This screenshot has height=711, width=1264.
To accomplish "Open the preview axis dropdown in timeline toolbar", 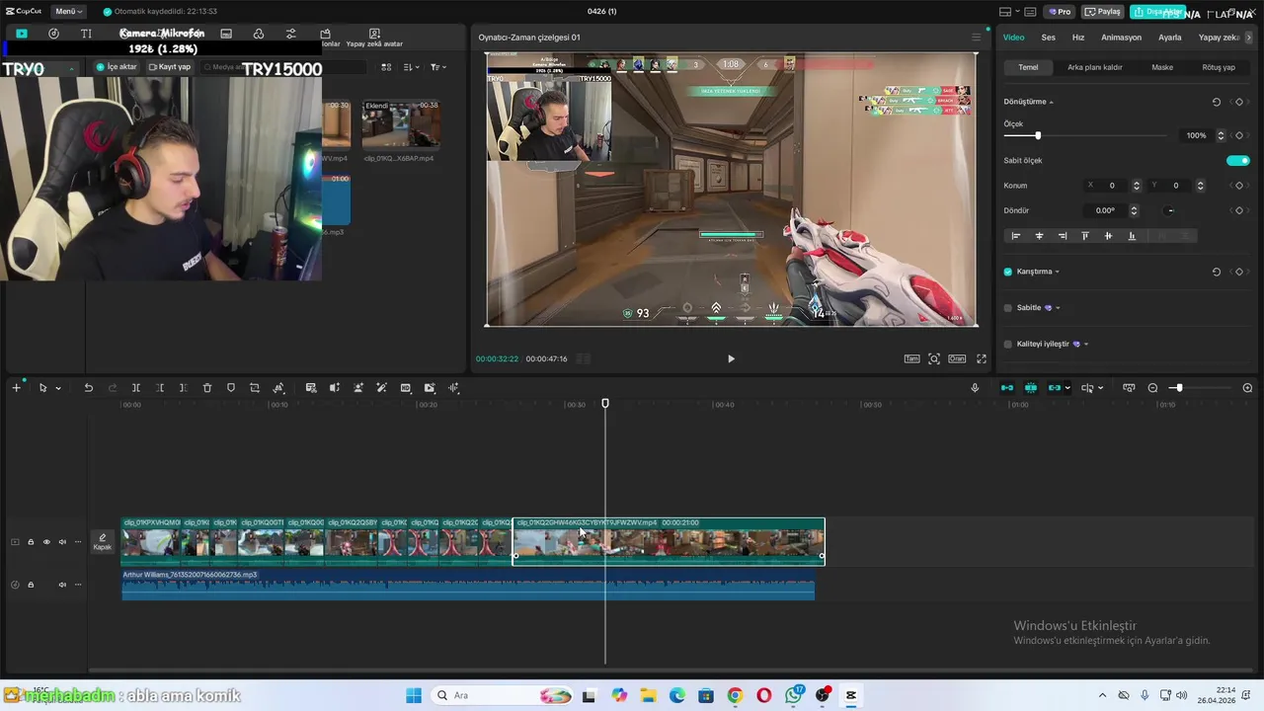I will click(1100, 388).
